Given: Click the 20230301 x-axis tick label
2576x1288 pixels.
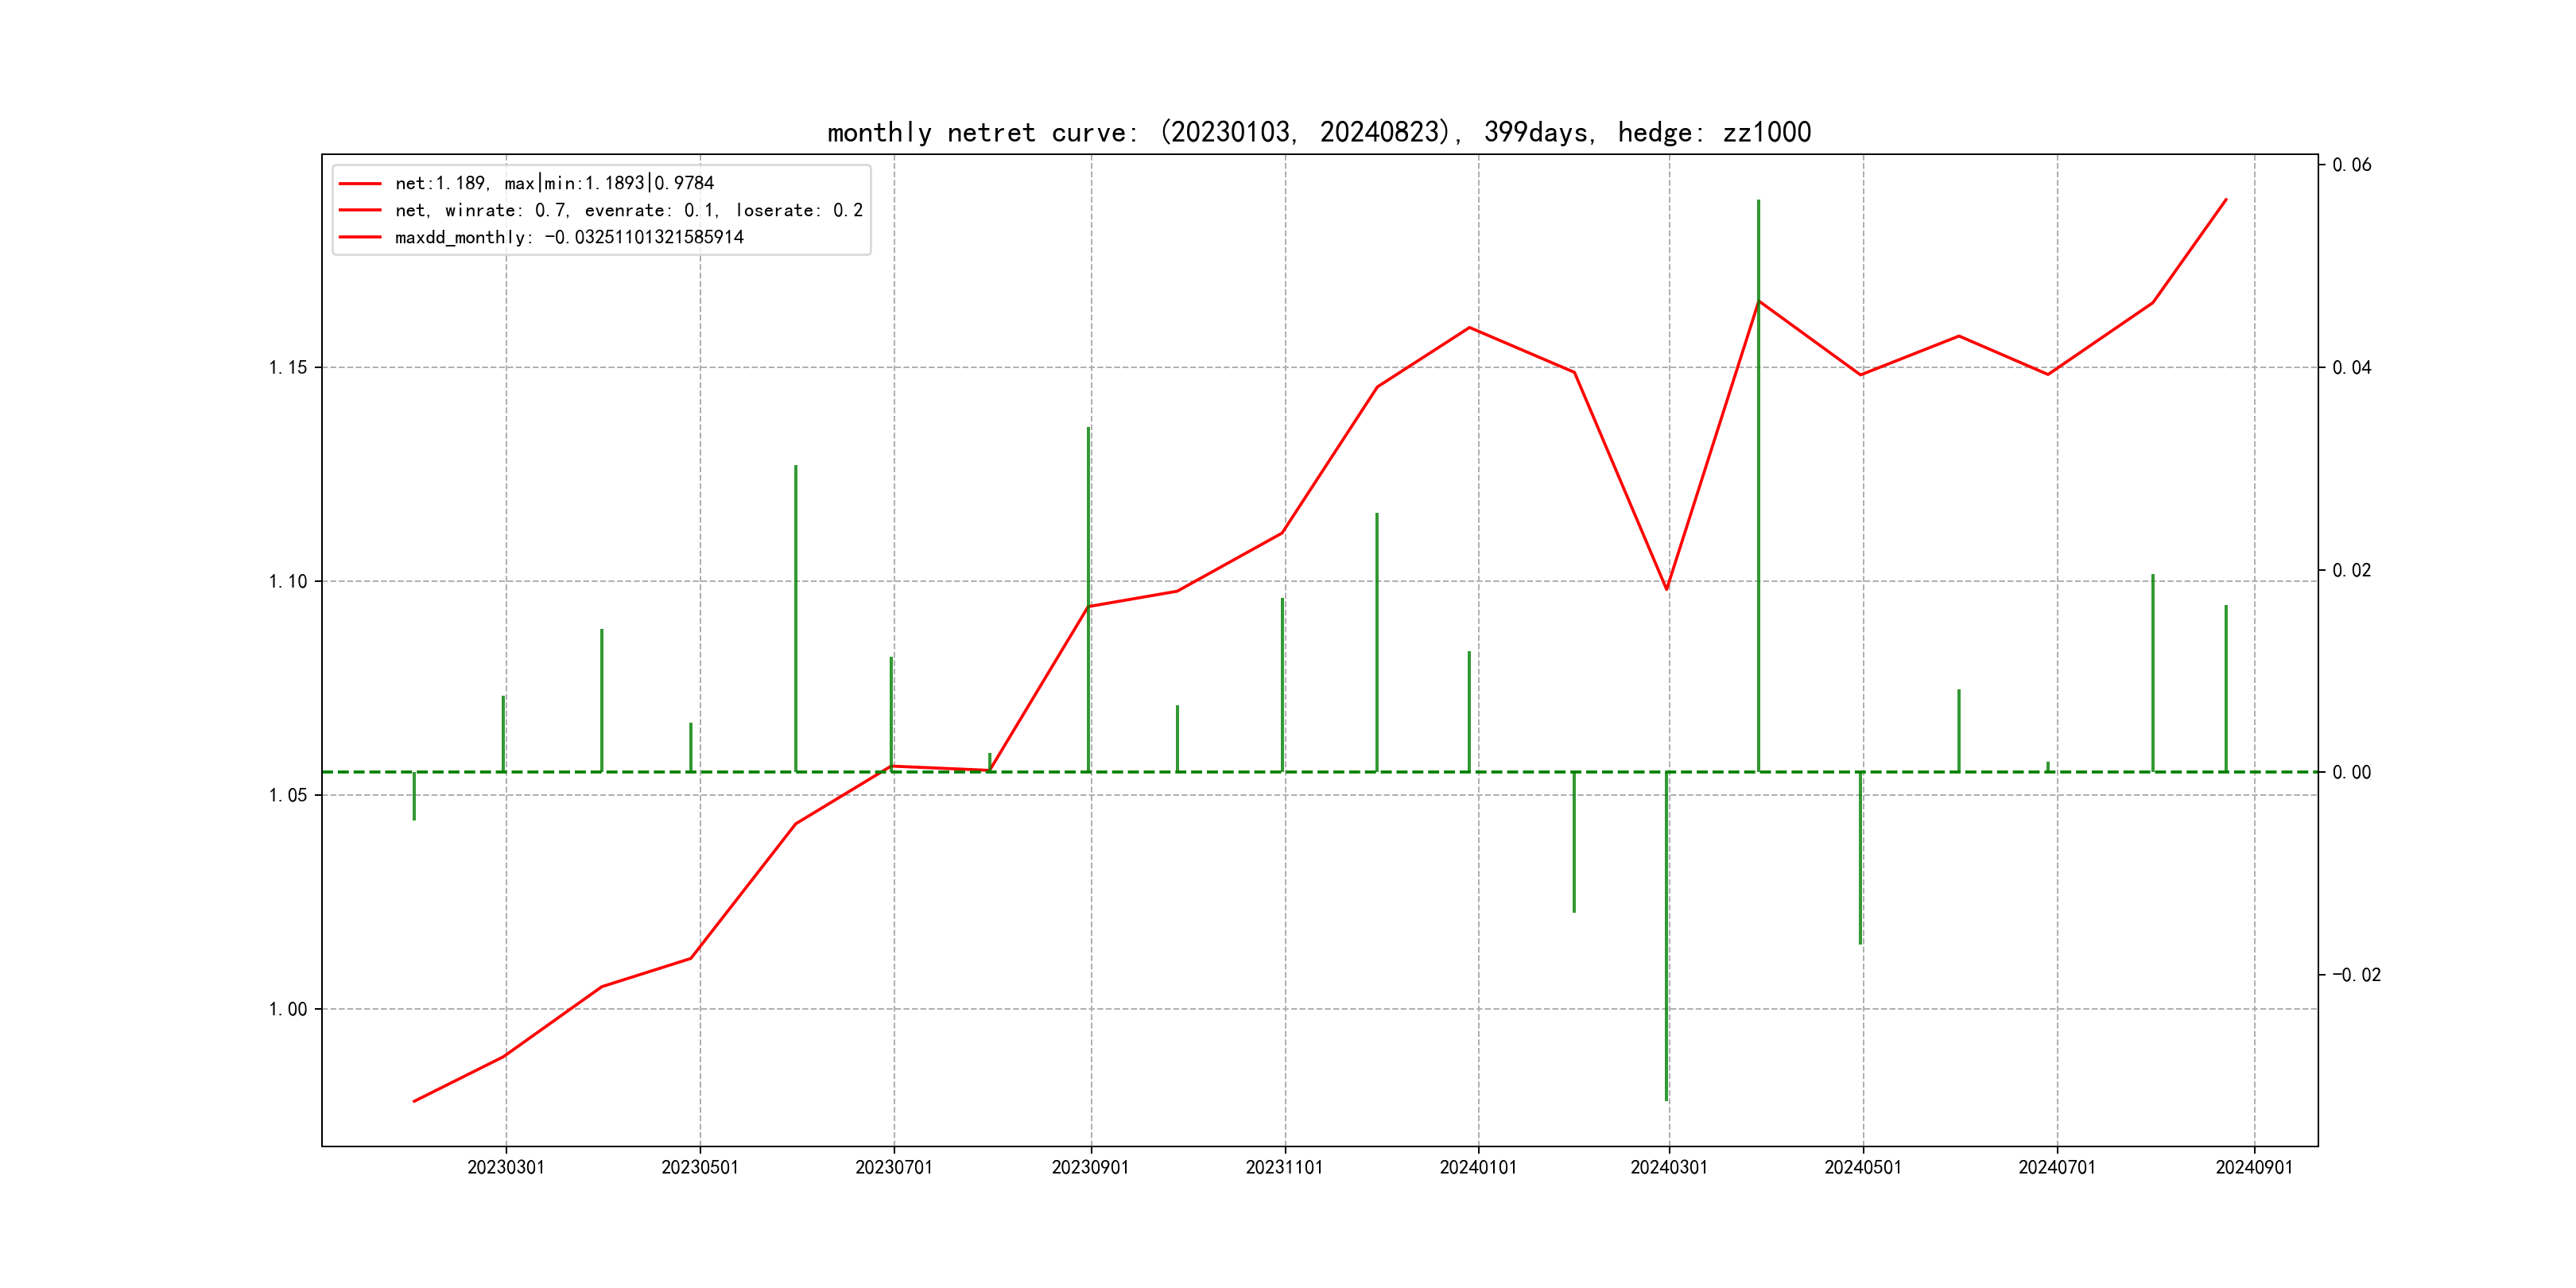Looking at the screenshot, I should click(x=506, y=1167).
